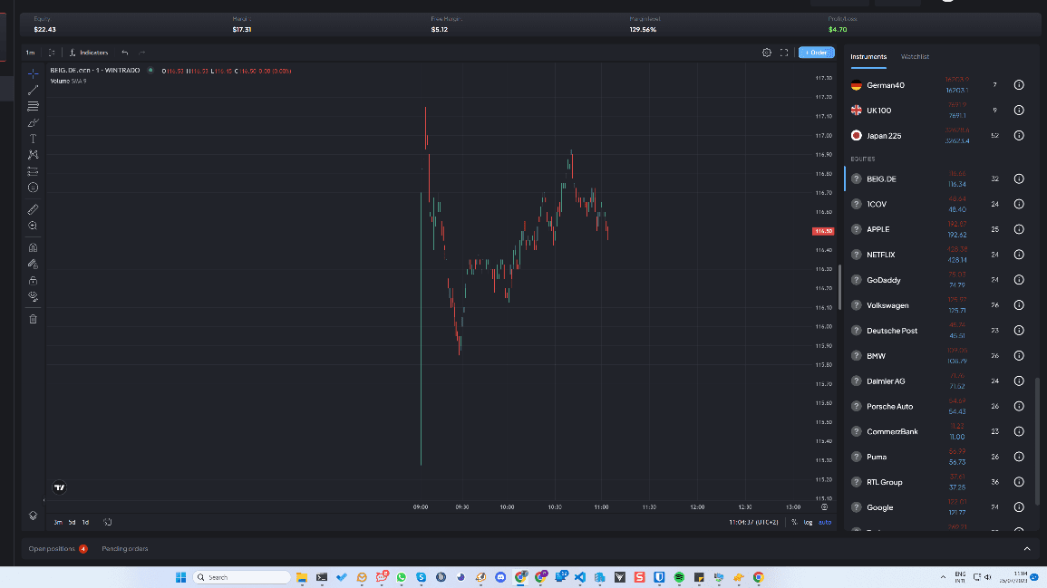Click the red current price label 116.30
1047x588 pixels.
[823, 231]
